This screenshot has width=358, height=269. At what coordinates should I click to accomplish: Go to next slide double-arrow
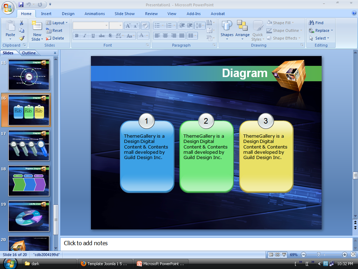coord(355,228)
